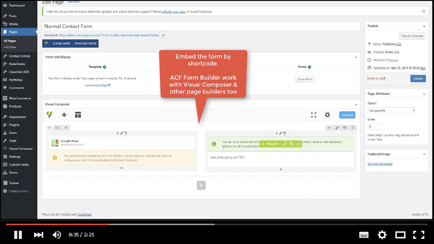434x244 pixels.
Task: Click the blue Frontend button
Action: (x=347, y=115)
